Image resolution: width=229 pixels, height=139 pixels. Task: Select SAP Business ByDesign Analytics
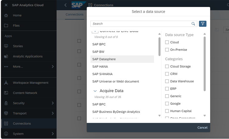pos(122,112)
